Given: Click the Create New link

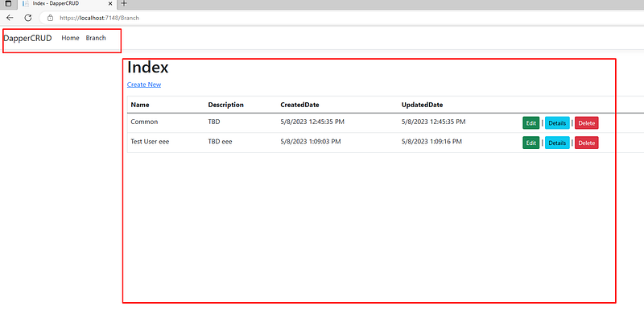Looking at the screenshot, I should [x=144, y=85].
